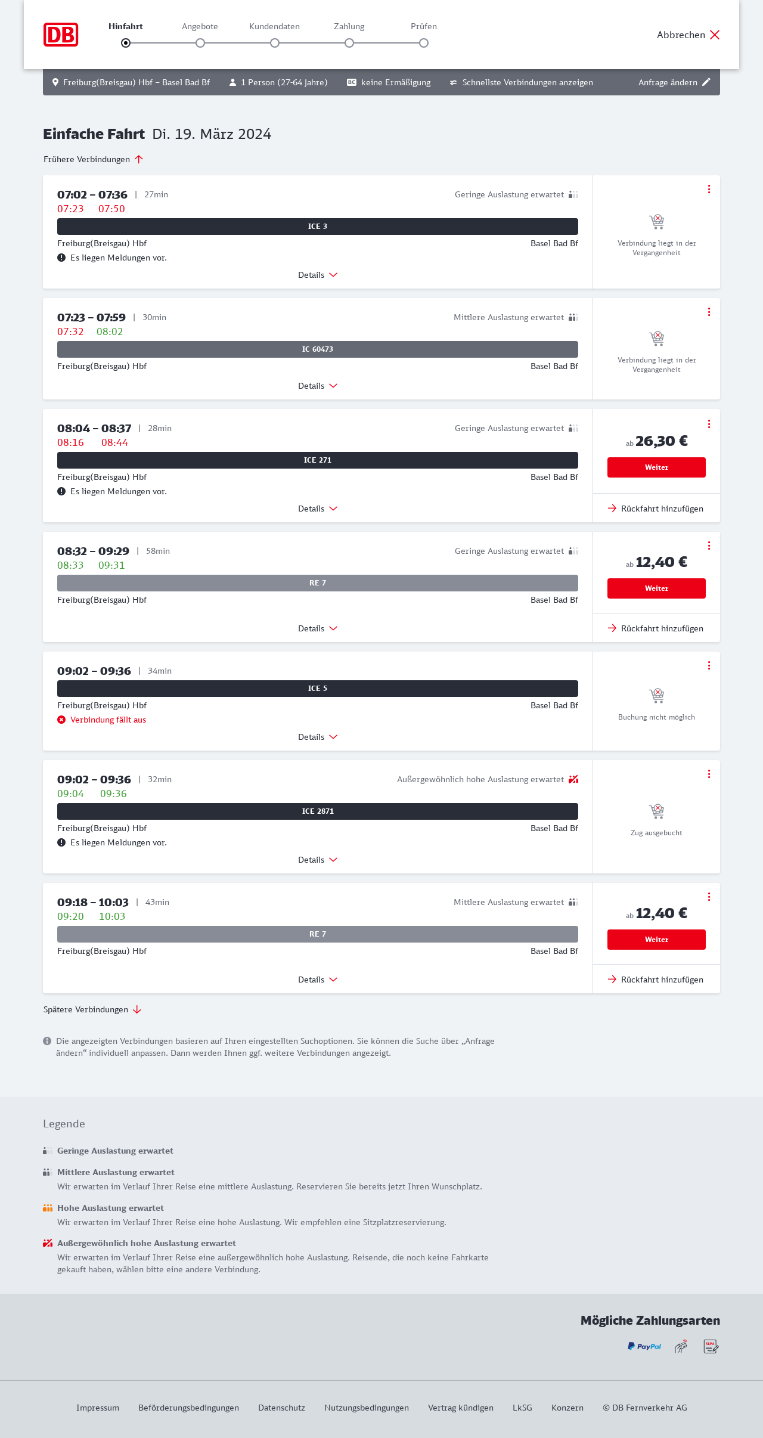Click the Abbrechen close icon
This screenshot has width=763, height=1438.
[715, 35]
